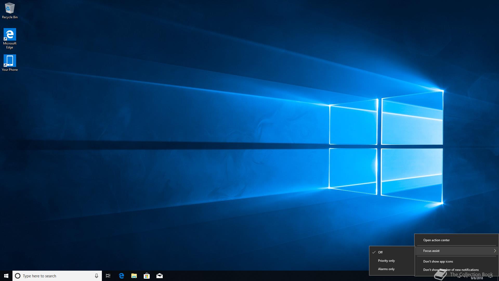The height and width of the screenshot is (281, 499).
Task: Click the Type here to search box
Action: pos(57,276)
